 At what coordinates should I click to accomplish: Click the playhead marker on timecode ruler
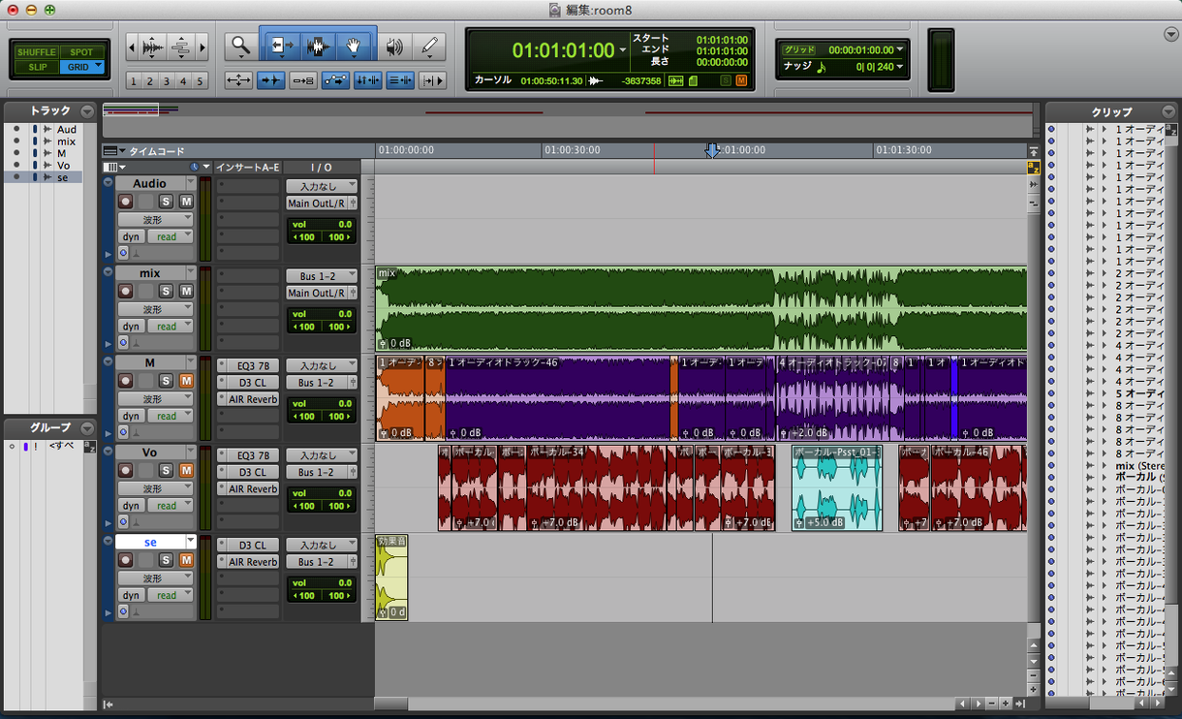(712, 150)
